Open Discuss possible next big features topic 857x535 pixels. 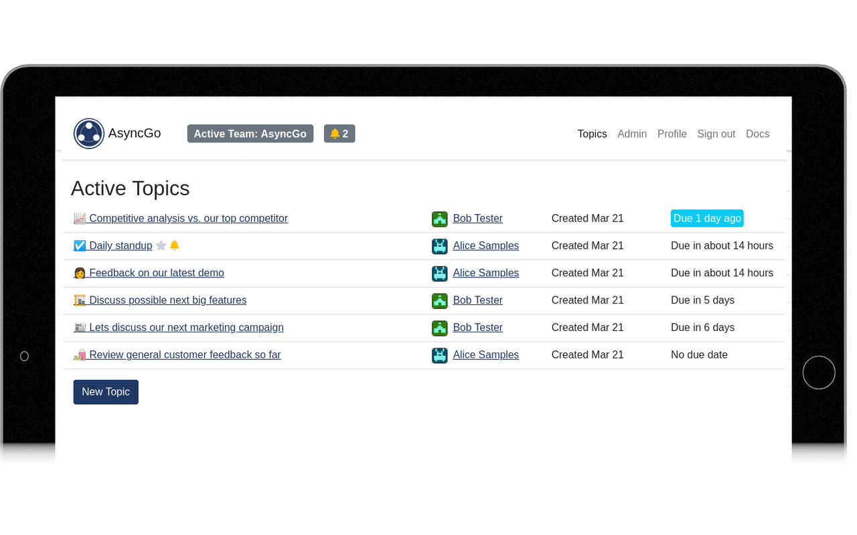click(160, 300)
